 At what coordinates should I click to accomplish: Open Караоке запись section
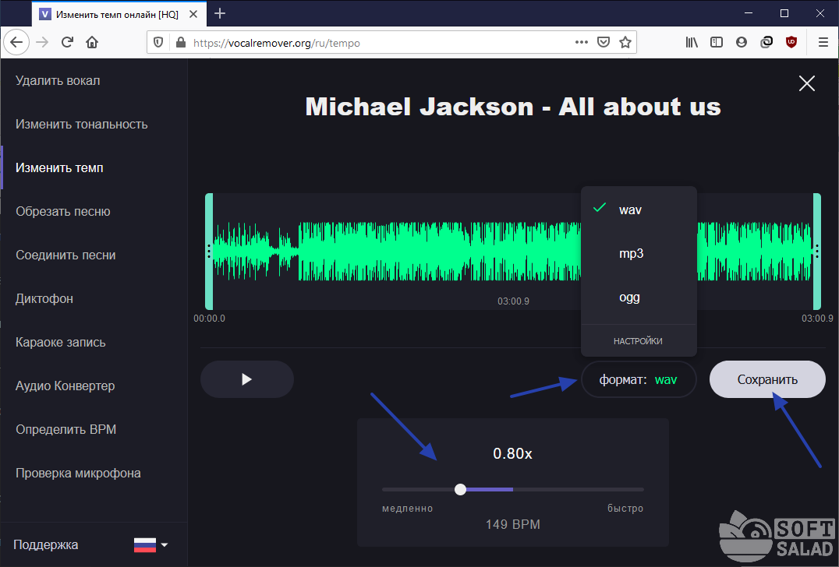pos(61,342)
